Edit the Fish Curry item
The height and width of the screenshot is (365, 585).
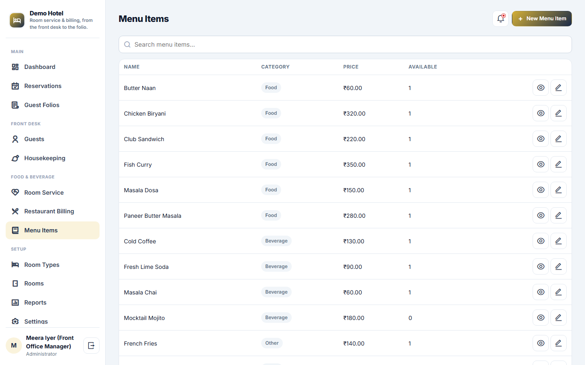tap(559, 164)
